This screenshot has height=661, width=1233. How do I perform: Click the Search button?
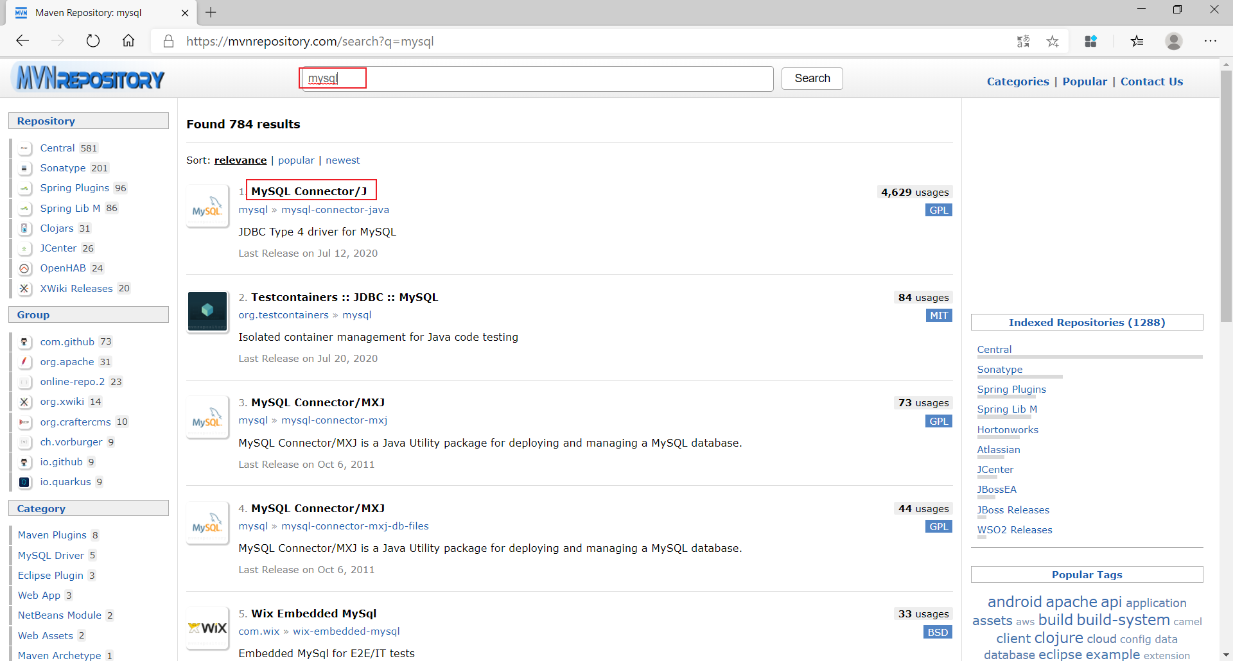pyautogui.click(x=812, y=78)
